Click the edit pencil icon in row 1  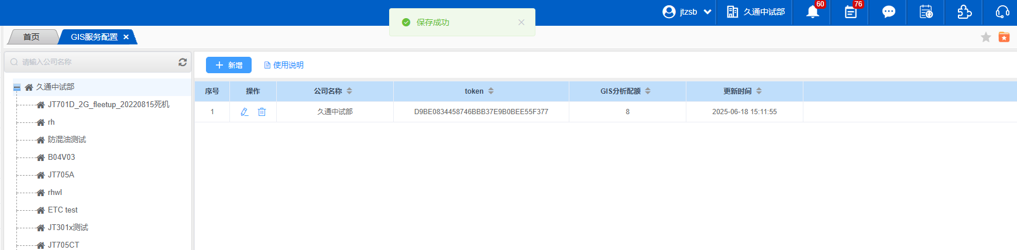(x=245, y=112)
